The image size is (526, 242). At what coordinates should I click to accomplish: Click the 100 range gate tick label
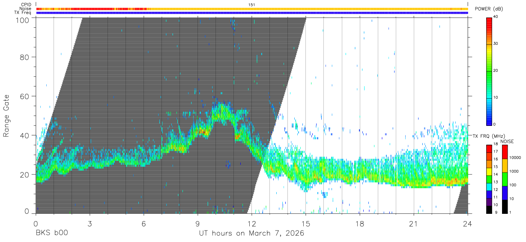22,20
